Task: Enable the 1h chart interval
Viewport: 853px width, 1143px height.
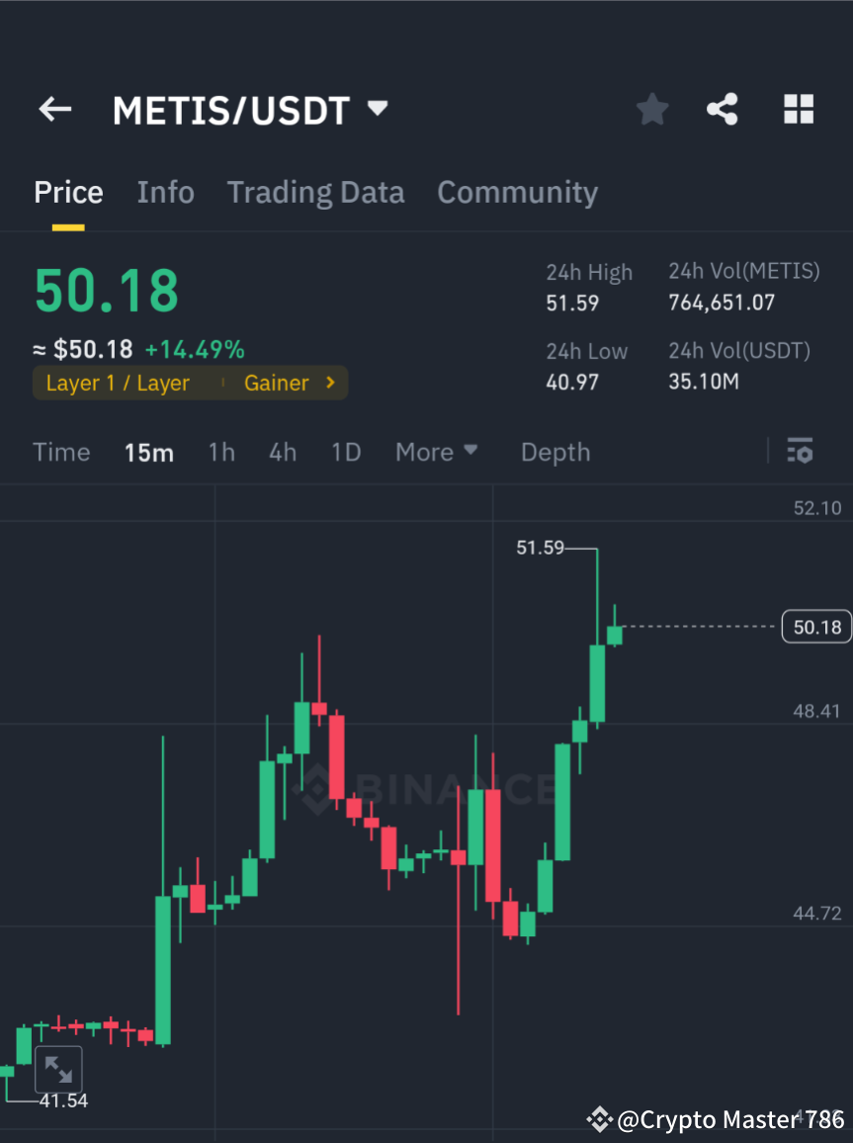Action: click(x=221, y=452)
